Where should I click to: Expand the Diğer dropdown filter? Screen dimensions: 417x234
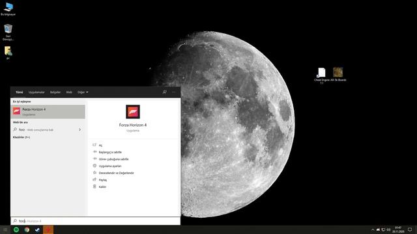click(83, 92)
